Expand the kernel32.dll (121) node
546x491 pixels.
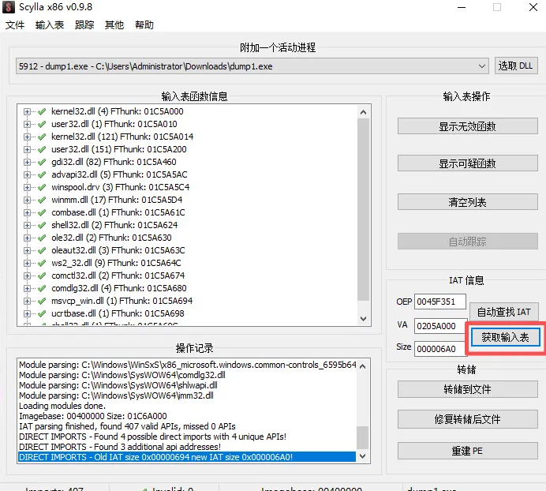click(27, 137)
